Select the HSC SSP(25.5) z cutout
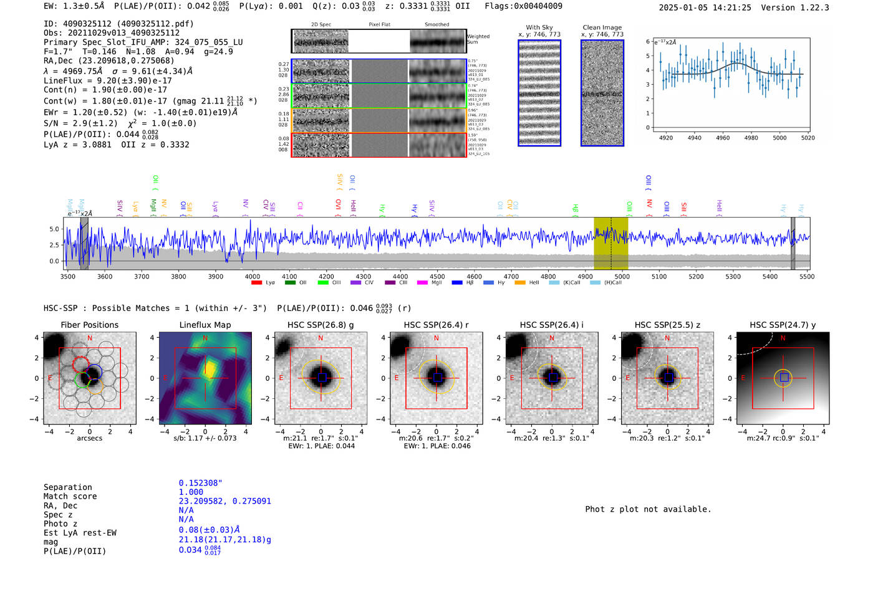The image size is (873, 594). pos(667,378)
